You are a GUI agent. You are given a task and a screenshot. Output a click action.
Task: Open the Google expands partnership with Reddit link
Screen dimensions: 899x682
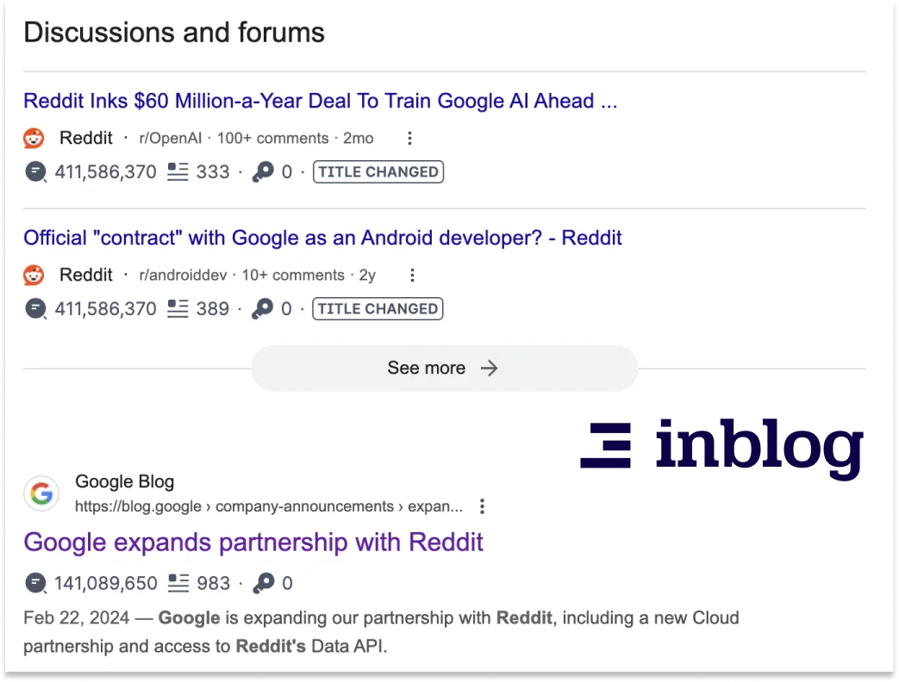pyautogui.click(x=253, y=542)
